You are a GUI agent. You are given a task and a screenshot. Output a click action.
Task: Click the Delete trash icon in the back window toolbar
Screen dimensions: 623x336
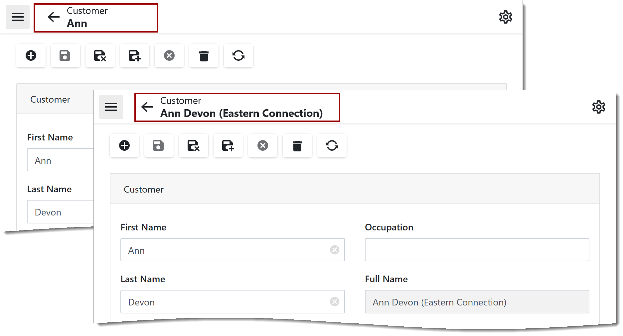point(204,55)
